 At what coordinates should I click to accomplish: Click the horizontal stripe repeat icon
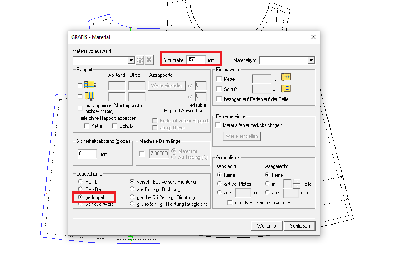(90, 85)
